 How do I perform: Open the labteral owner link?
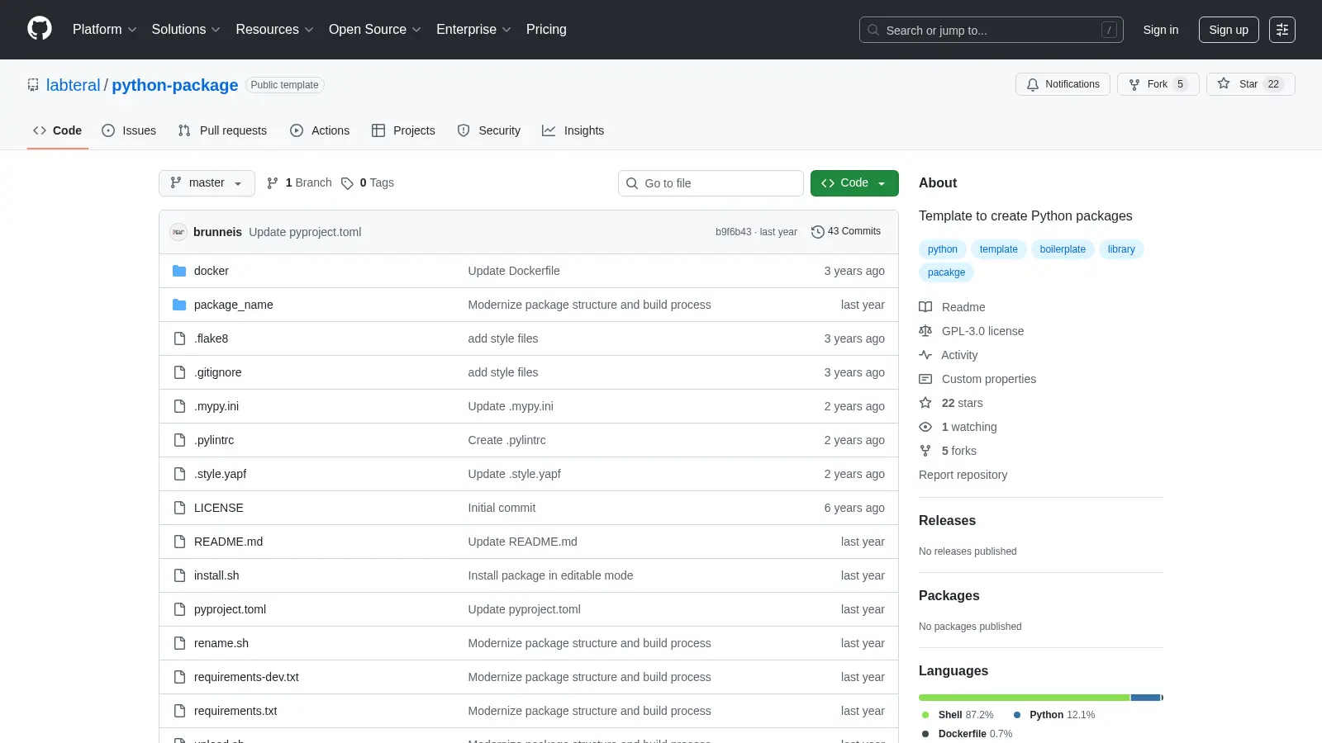click(73, 85)
